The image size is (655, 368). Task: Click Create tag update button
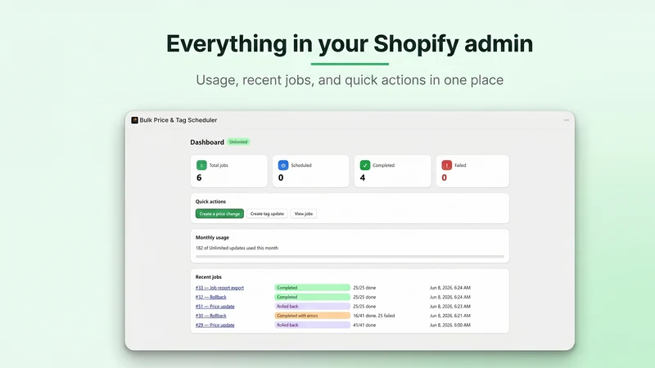coord(267,213)
